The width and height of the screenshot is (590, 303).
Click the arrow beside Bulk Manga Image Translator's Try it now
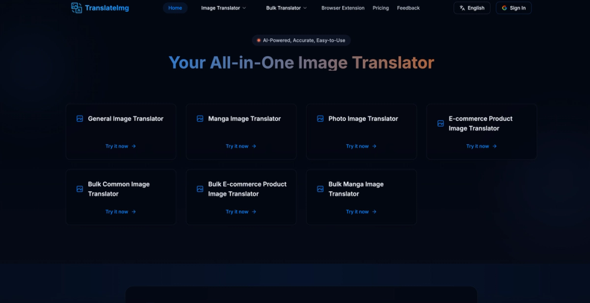[x=374, y=212]
